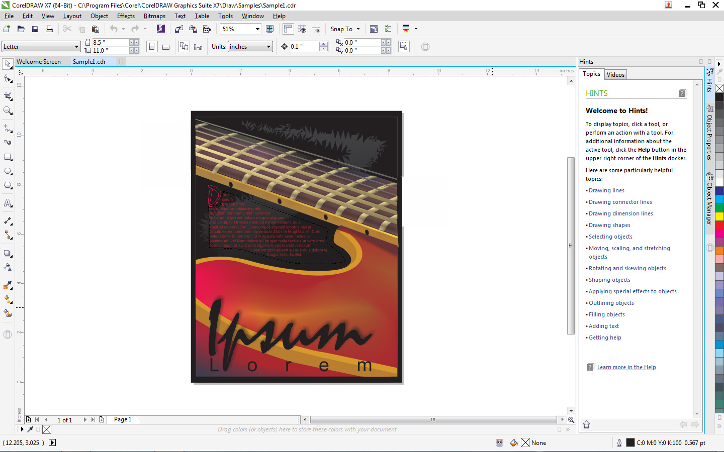Image resolution: width=724 pixels, height=452 pixels.
Task: Select the Text tool
Action: pyautogui.click(x=8, y=203)
